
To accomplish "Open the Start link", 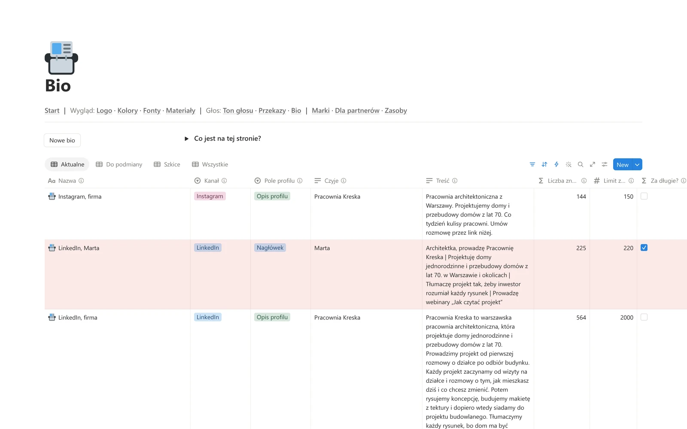I will (52, 111).
